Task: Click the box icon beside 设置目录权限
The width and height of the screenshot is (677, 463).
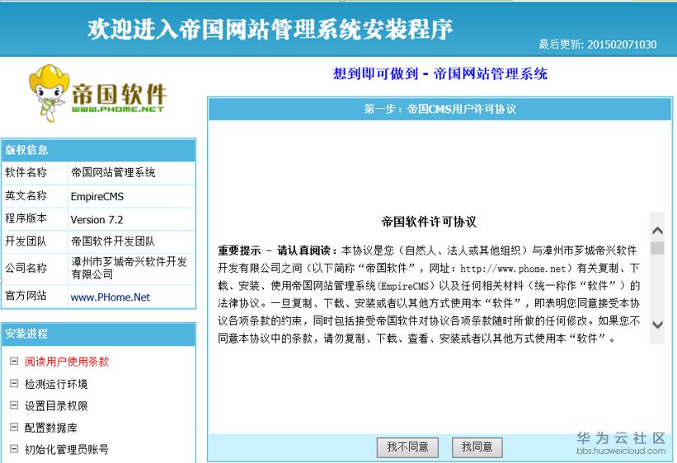Action: pos(14,405)
